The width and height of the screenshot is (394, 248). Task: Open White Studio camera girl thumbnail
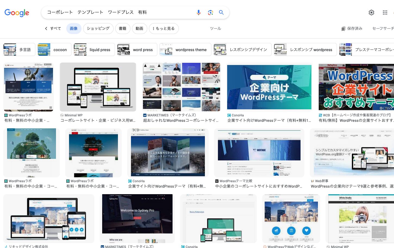[360, 219]
